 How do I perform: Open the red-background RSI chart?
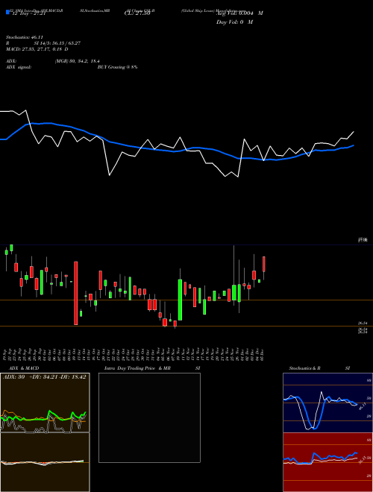(327, 462)
